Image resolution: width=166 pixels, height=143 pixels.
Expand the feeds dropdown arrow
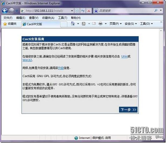pyautogui.click(x=89, y=24)
